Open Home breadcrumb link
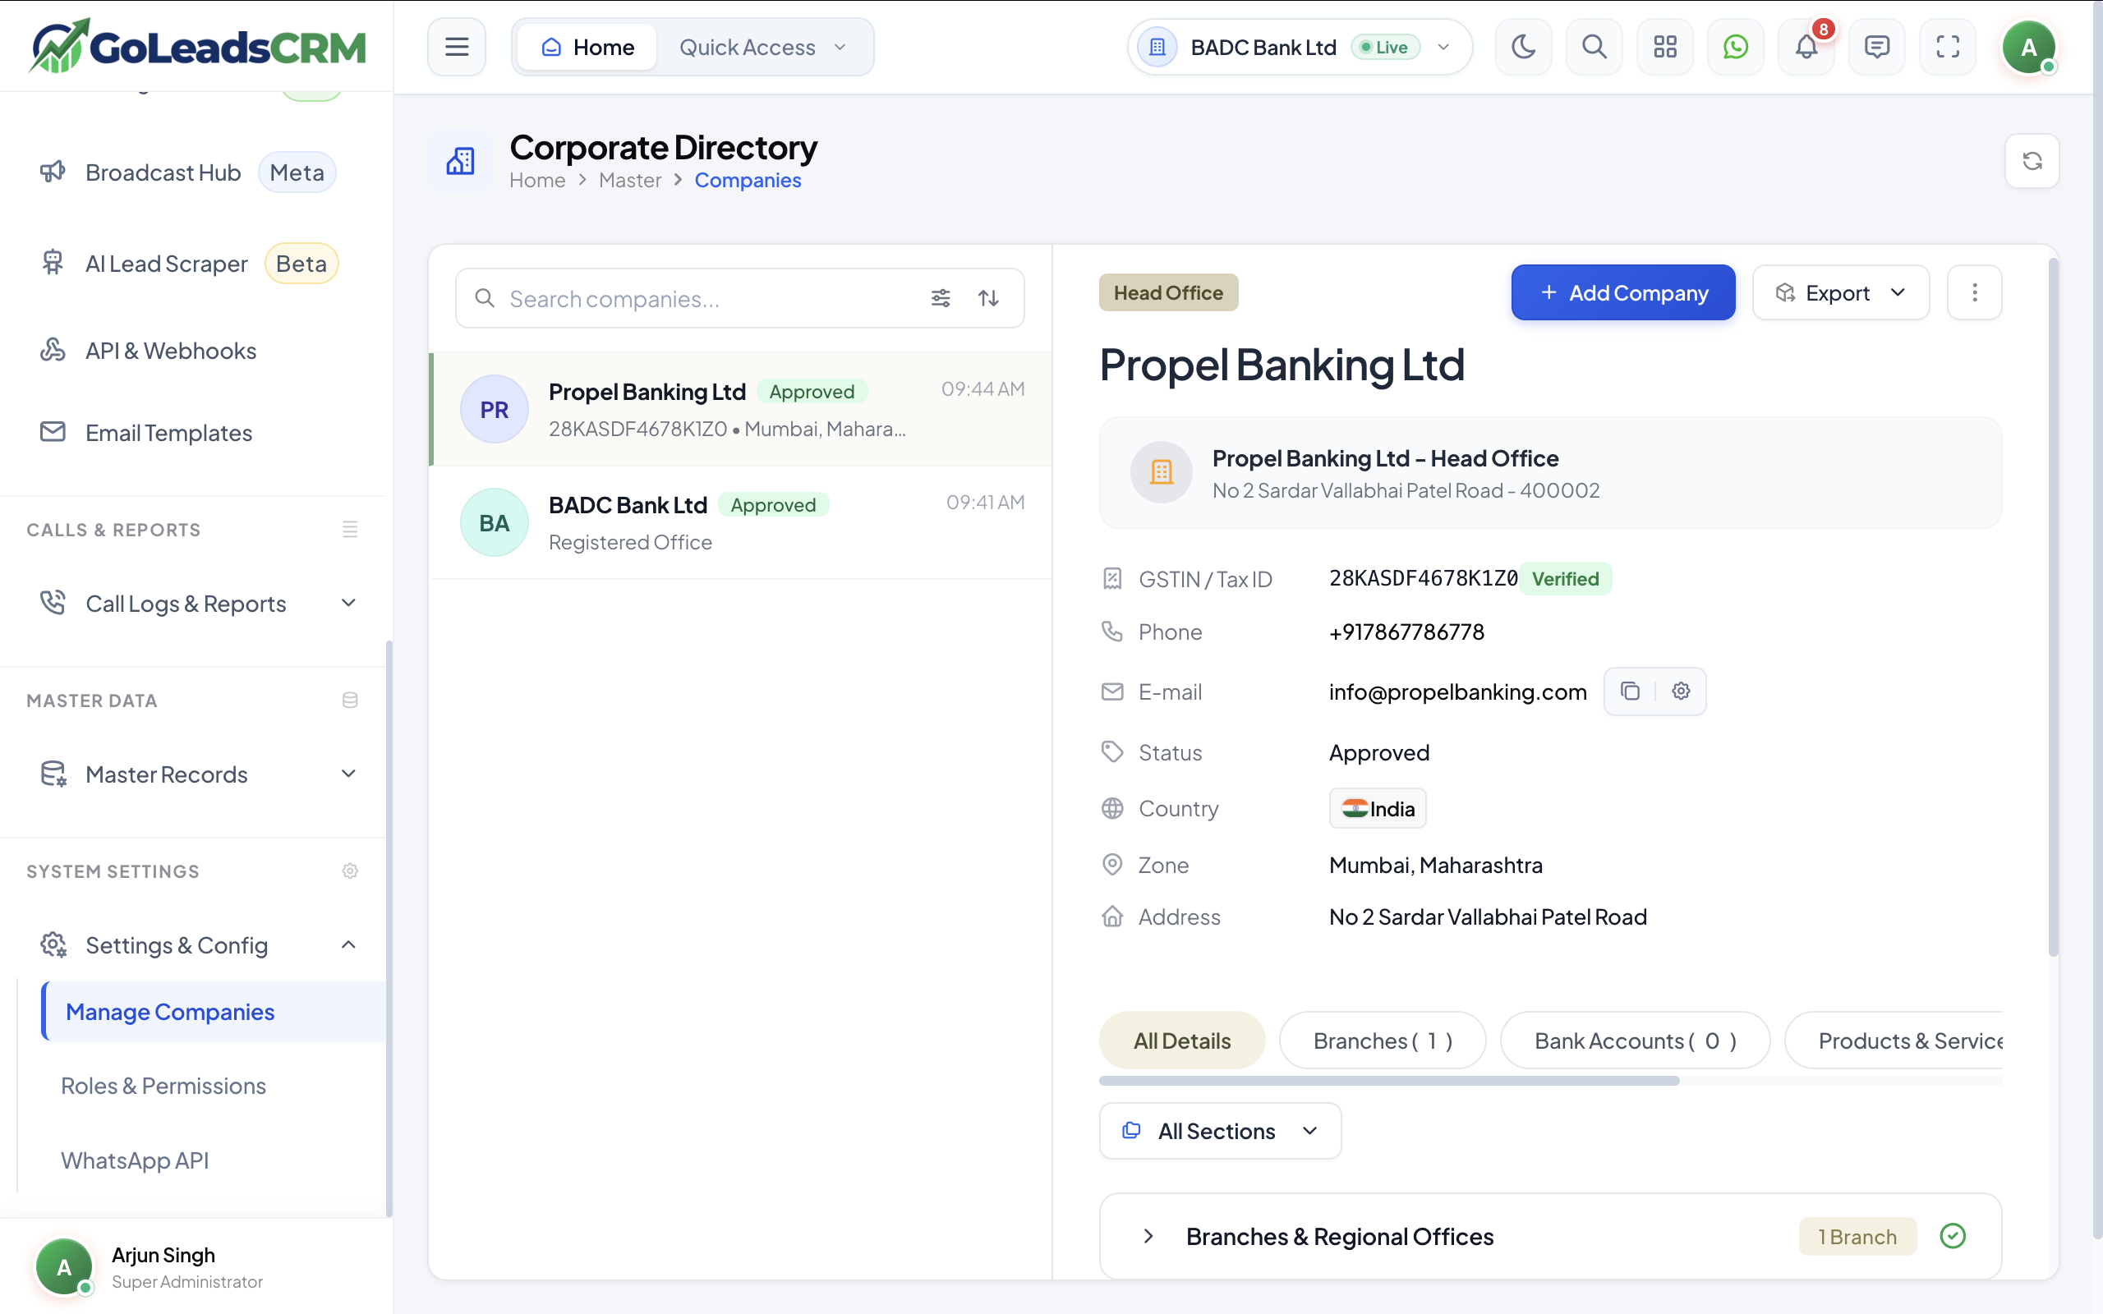This screenshot has width=2103, height=1314. (x=536, y=180)
